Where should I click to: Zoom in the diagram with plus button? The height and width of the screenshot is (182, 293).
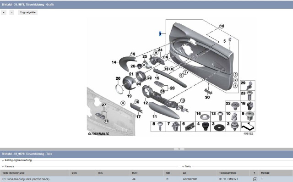coord(4,12)
